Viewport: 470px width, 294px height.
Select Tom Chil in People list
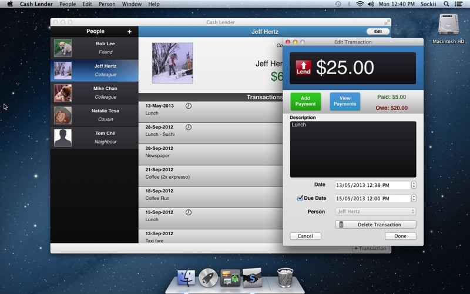coord(95,138)
